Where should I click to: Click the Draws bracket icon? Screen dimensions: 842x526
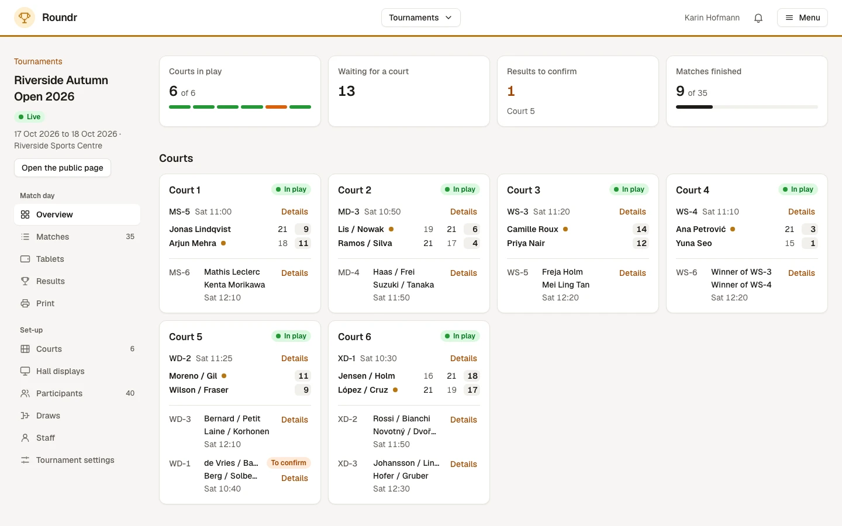click(25, 416)
